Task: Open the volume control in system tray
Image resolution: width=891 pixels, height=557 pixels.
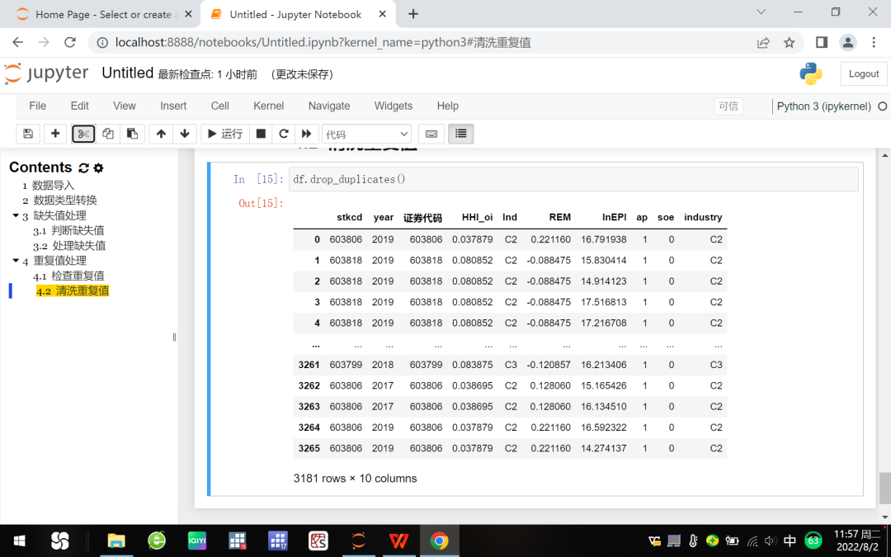Action: coord(771,541)
